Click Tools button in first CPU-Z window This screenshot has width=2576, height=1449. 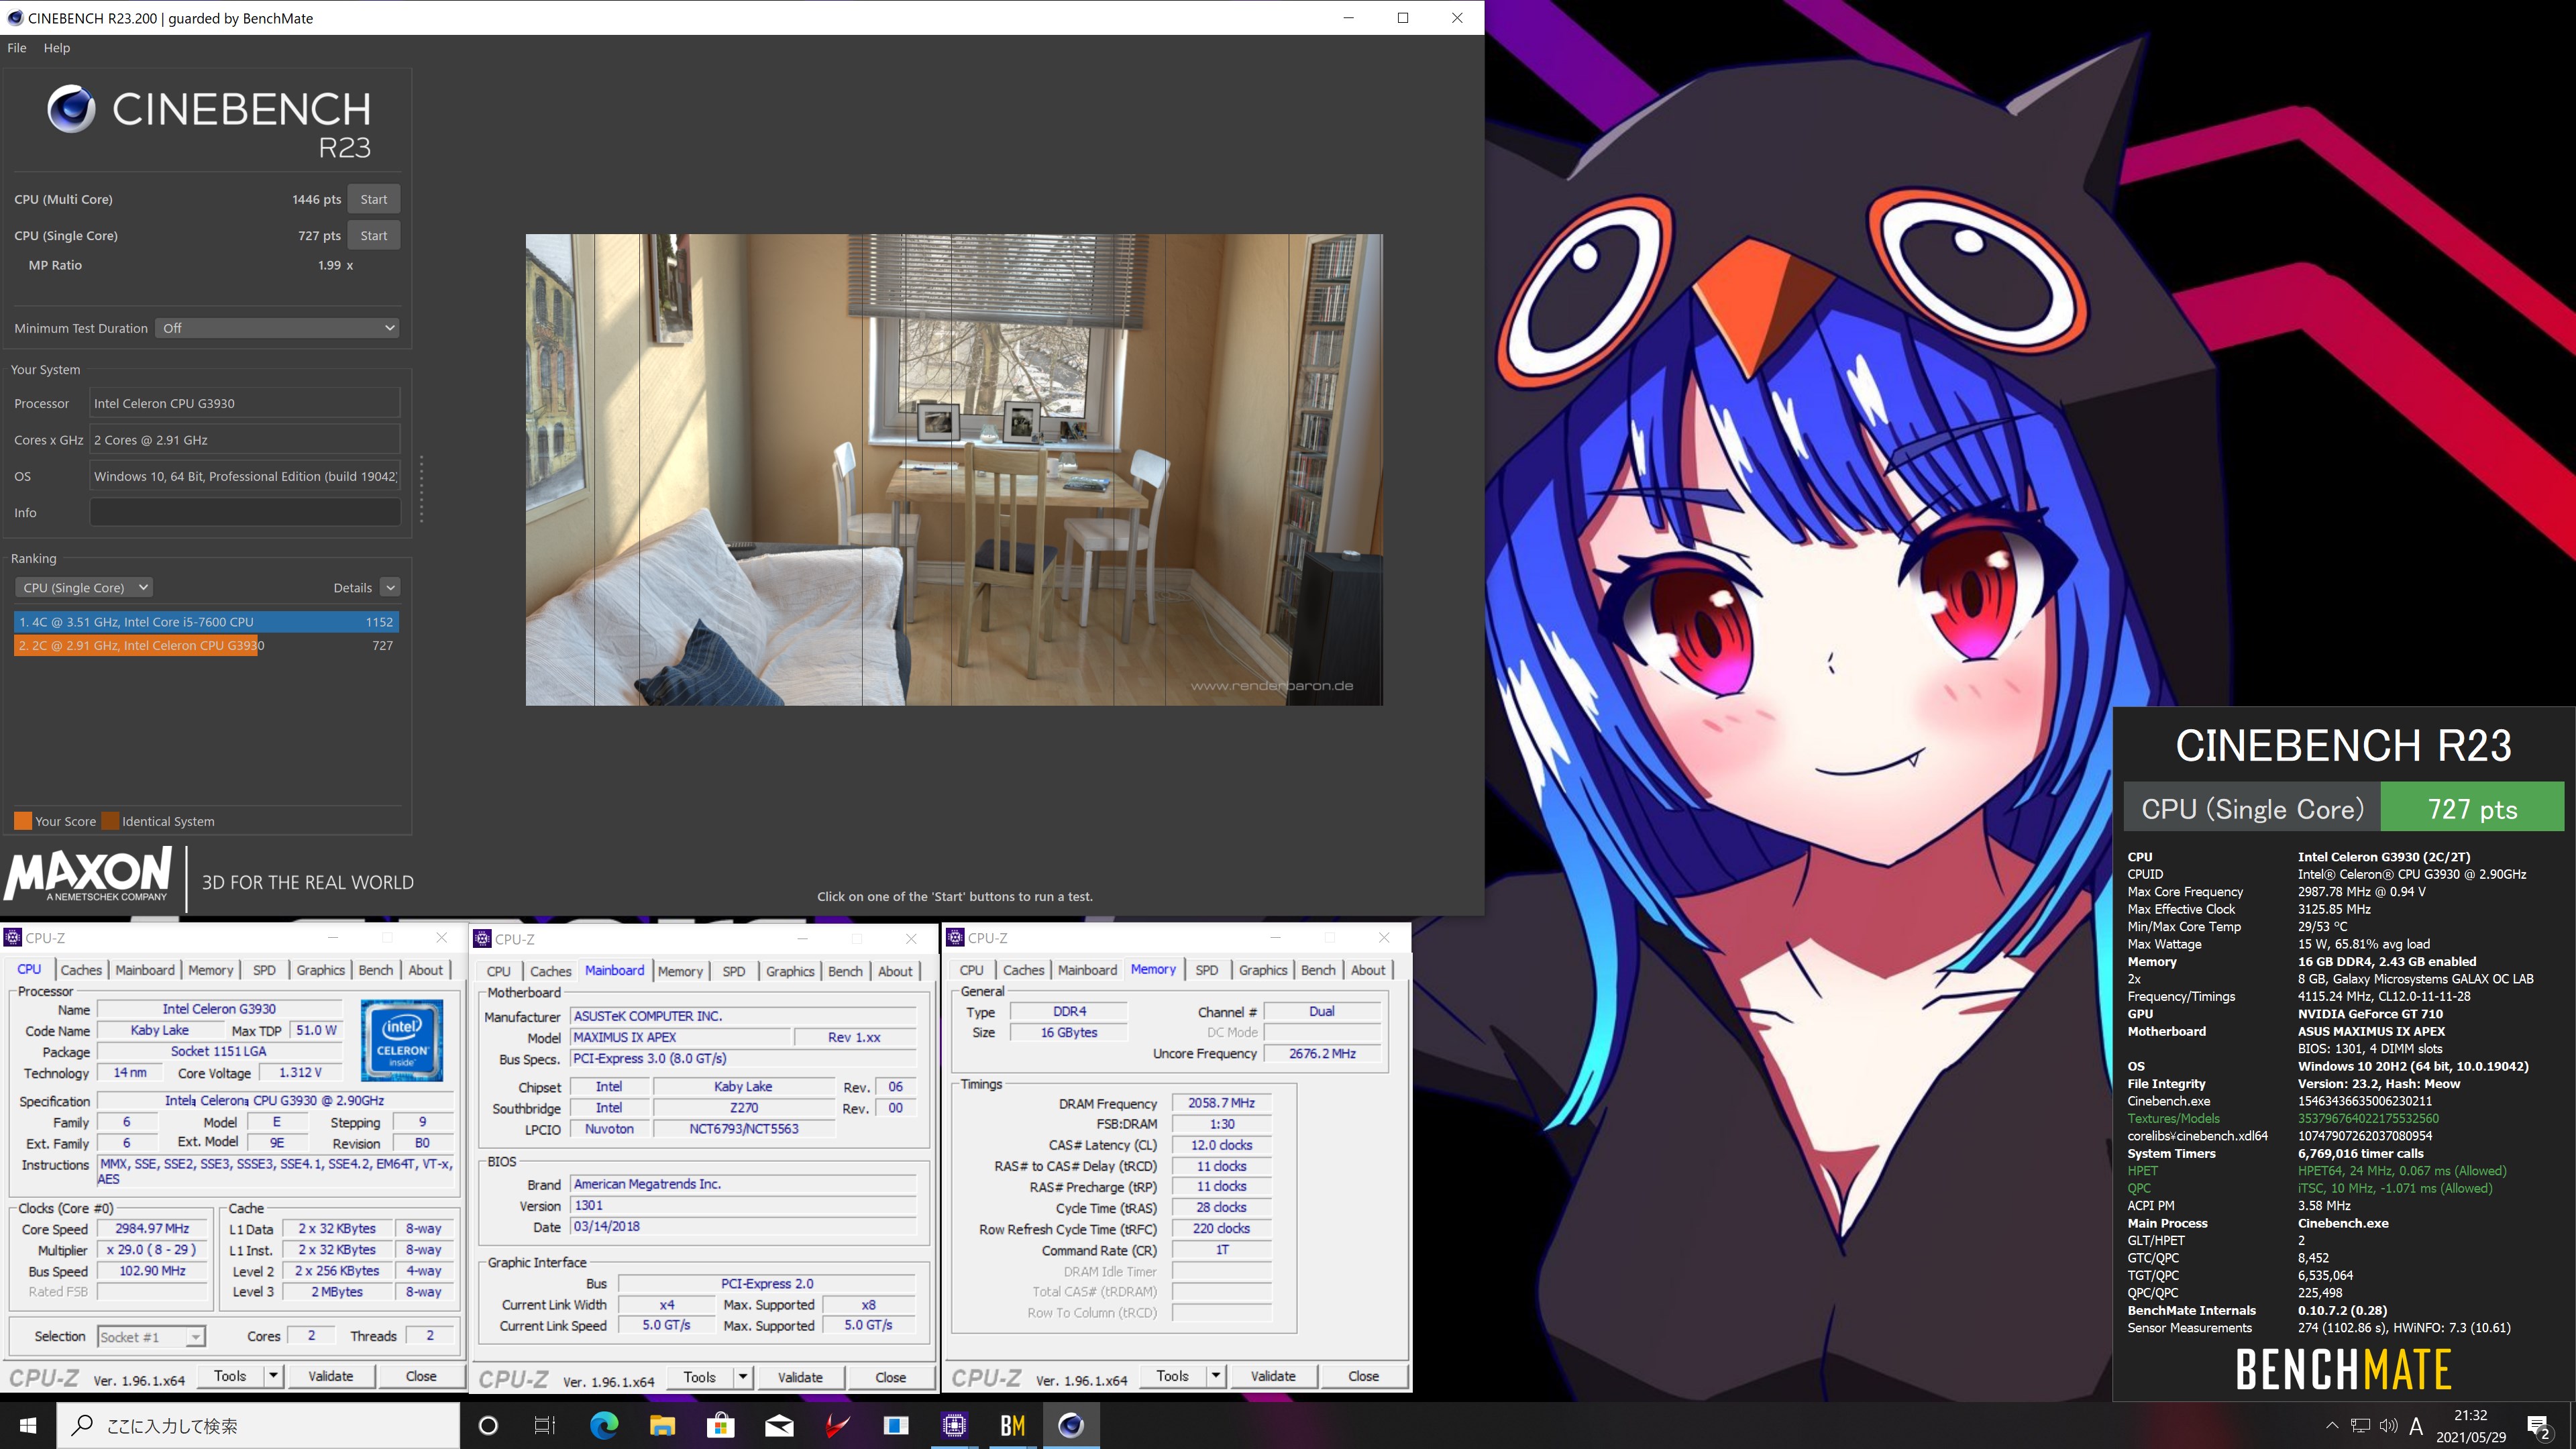(230, 1376)
